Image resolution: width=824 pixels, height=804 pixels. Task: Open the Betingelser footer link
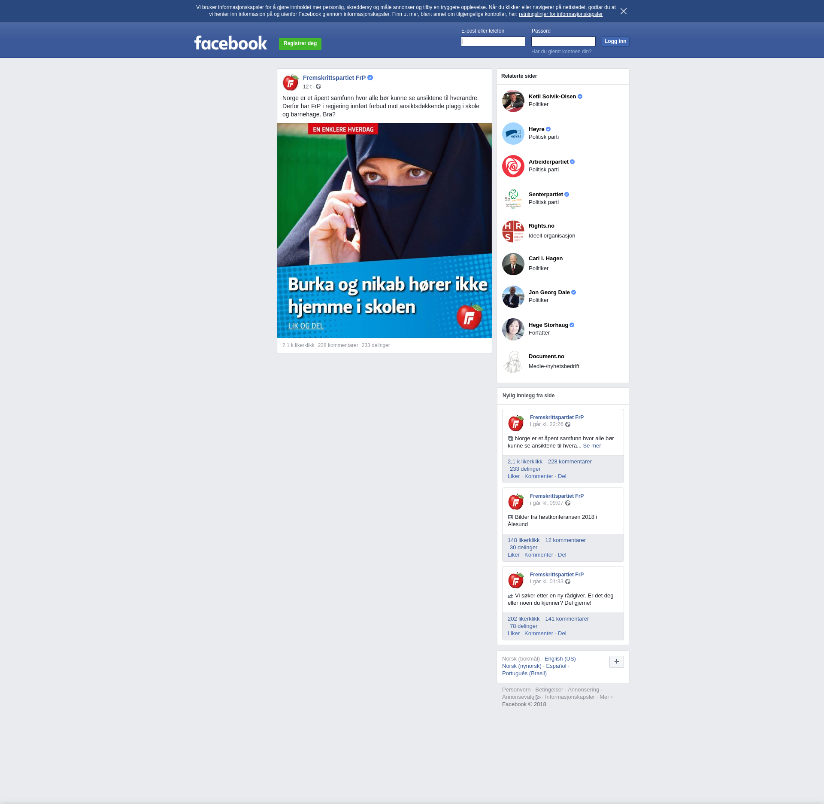[549, 690]
